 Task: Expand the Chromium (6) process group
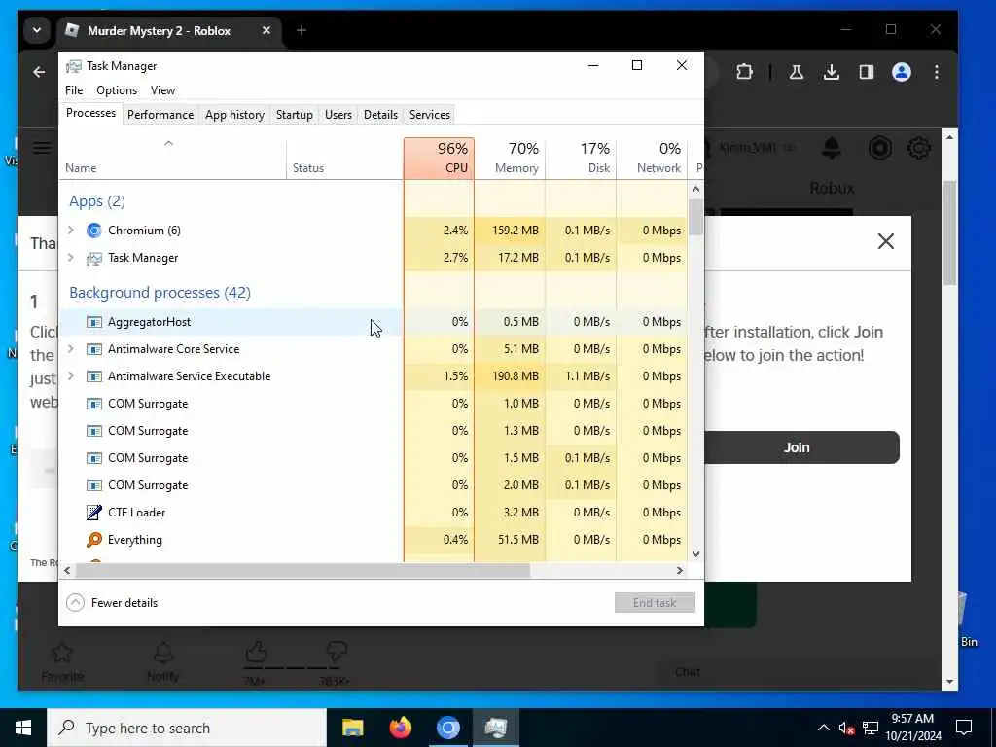point(71,230)
